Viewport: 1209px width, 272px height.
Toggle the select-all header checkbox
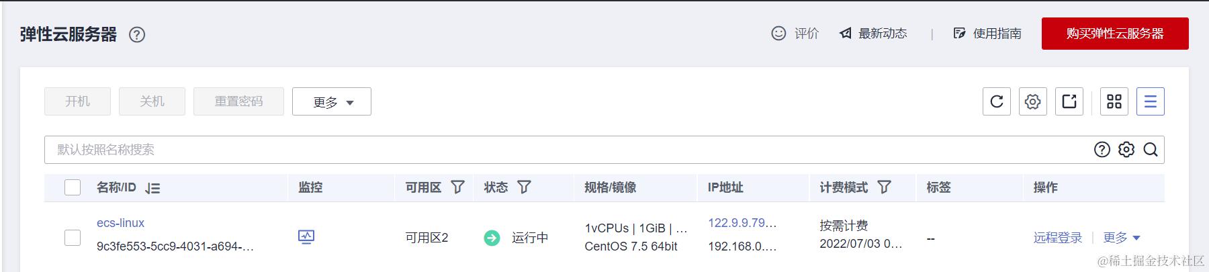click(73, 187)
